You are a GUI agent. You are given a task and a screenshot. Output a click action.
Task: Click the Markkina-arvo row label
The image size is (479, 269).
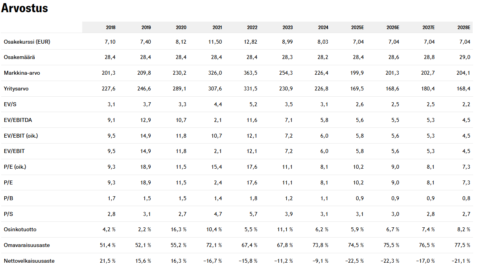(22, 73)
